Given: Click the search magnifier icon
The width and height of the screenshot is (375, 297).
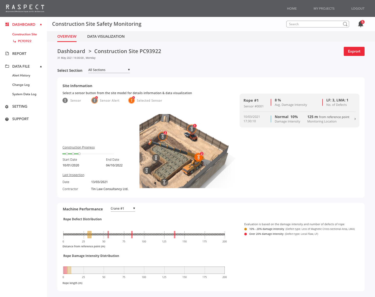Looking at the screenshot, I should [x=345, y=24].
